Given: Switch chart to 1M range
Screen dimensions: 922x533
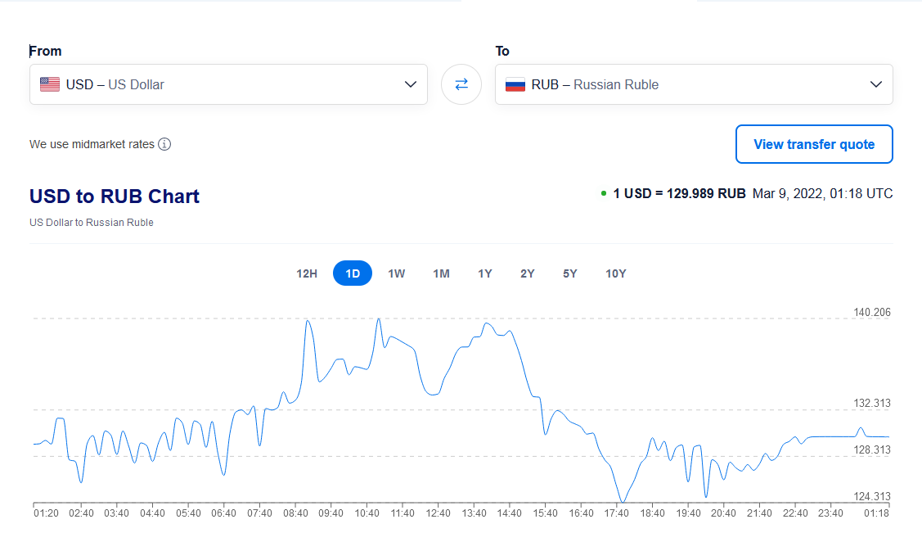Looking at the screenshot, I should click(441, 273).
